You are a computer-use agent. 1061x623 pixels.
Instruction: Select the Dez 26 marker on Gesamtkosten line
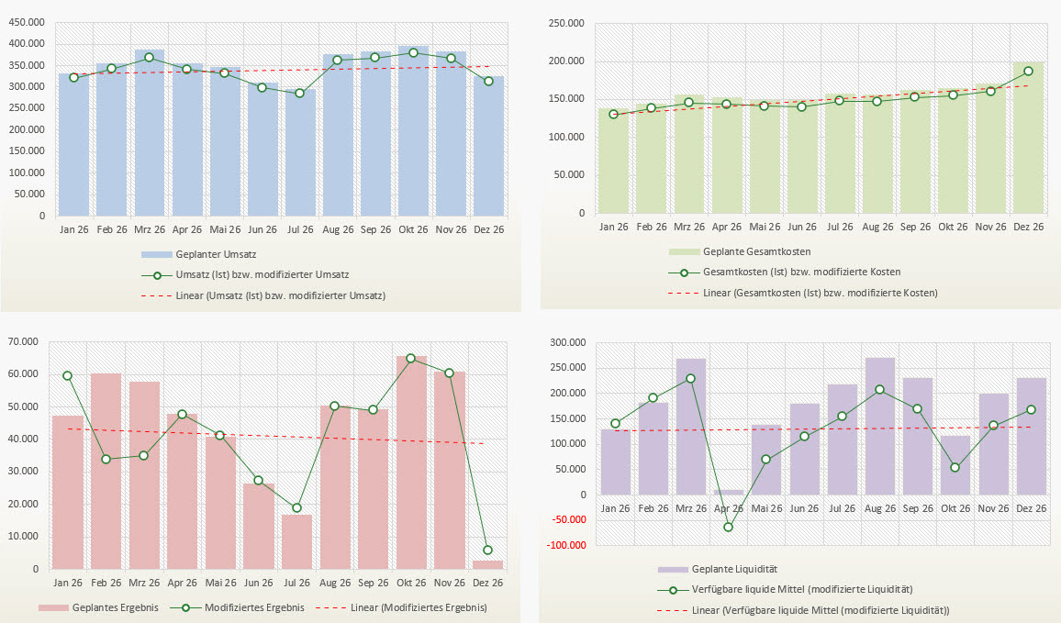(x=1028, y=71)
